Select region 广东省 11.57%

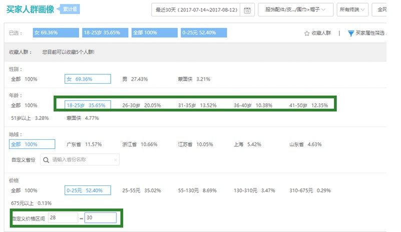tap(84, 144)
